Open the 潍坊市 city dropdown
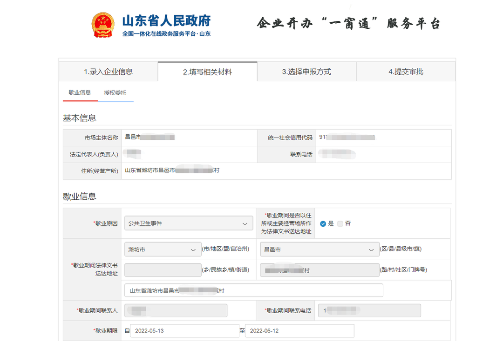 pyautogui.click(x=163, y=249)
